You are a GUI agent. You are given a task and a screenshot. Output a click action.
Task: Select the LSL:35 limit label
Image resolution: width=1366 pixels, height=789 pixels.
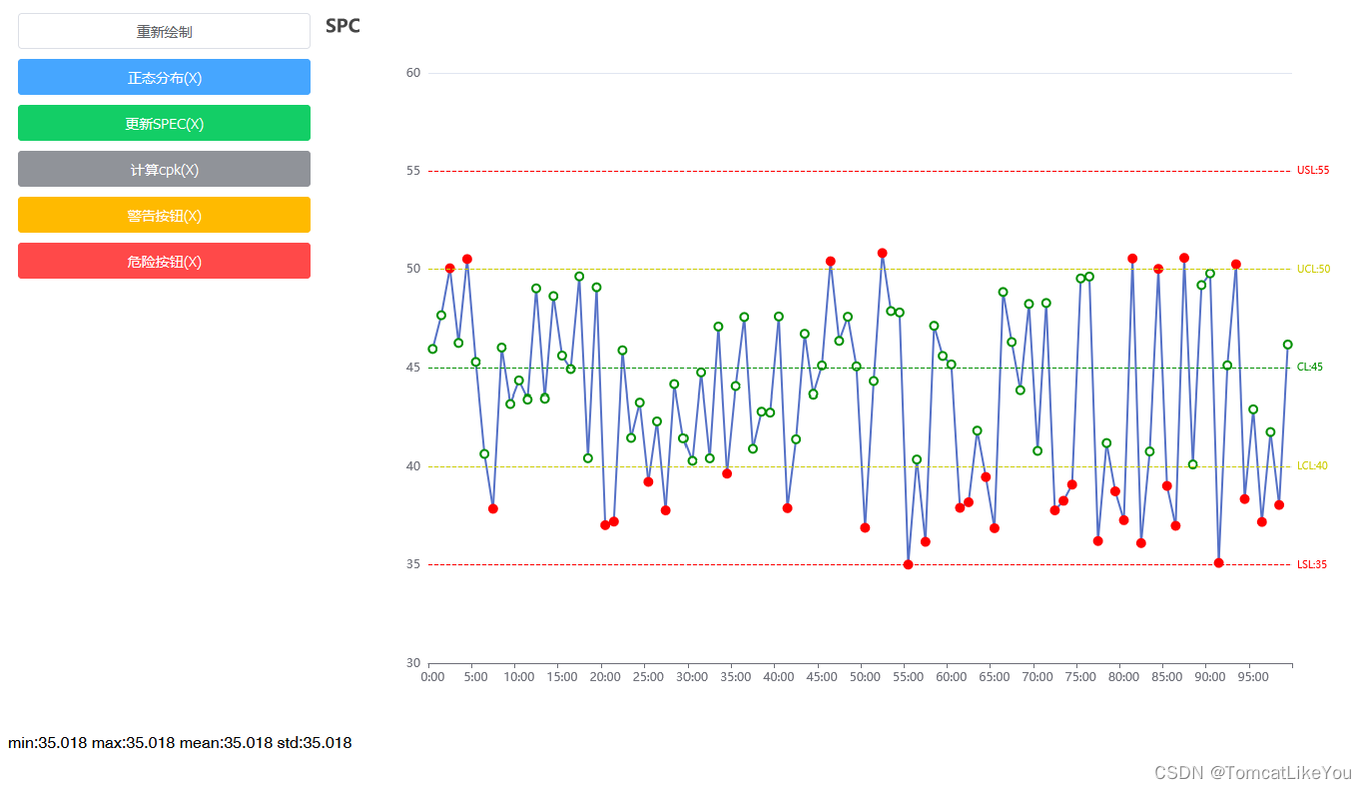click(x=1312, y=564)
